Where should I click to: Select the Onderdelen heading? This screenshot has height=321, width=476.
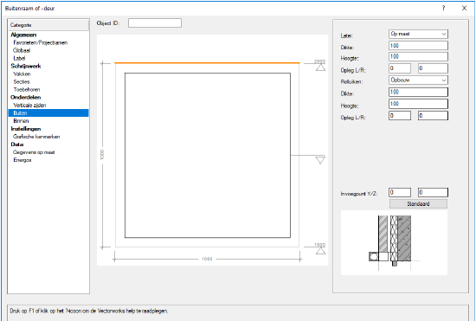(x=25, y=98)
